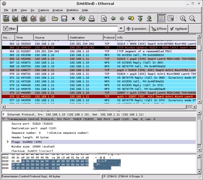Open the filter history dropdown arrow
Screen dimensions: 203x180
pos(121,29)
